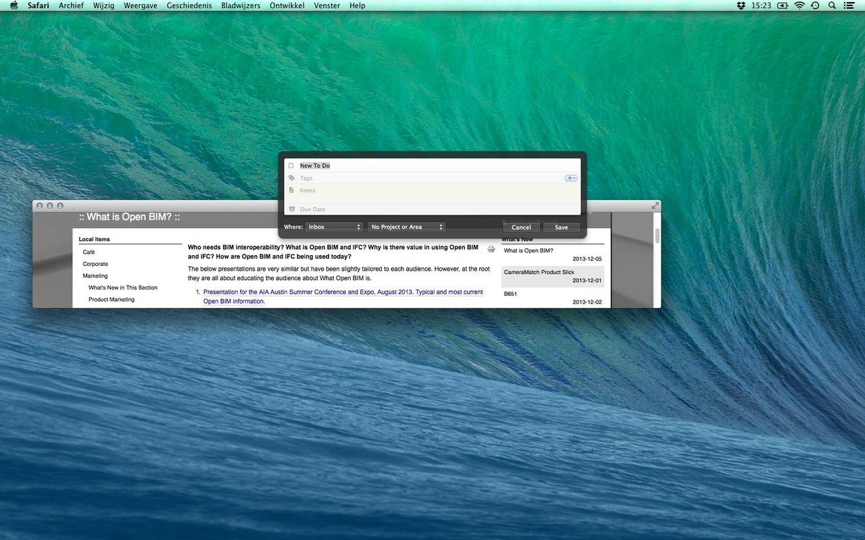Open the Wijzig menu
This screenshot has height=540, width=865.
(103, 5)
